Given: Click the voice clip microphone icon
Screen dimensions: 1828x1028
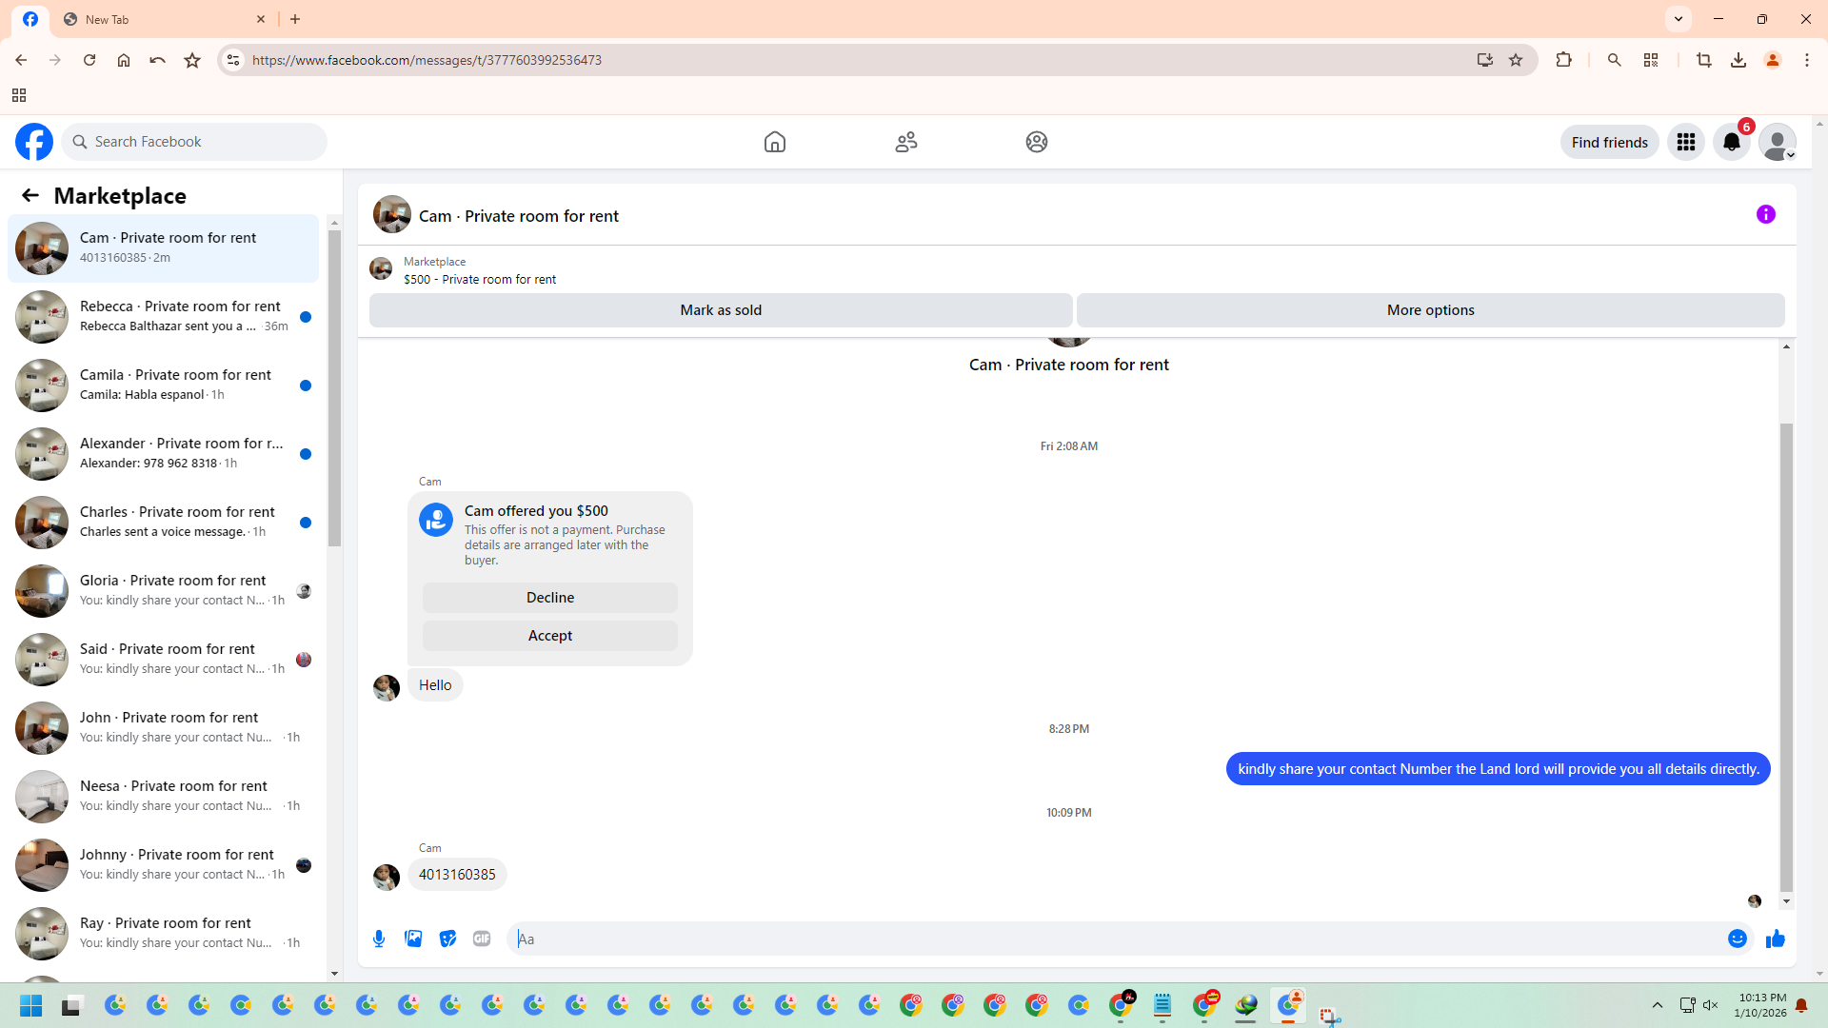Looking at the screenshot, I should pyautogui.click(x=379, y=939).
